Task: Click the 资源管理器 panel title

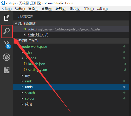Action: coord(25,16)
